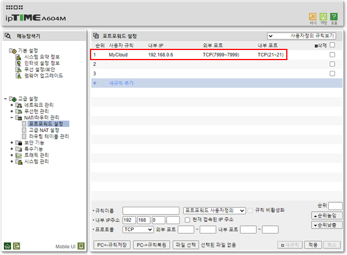
Task: Click the PC->규칙복원 button
Action: [x=151, y=245]
